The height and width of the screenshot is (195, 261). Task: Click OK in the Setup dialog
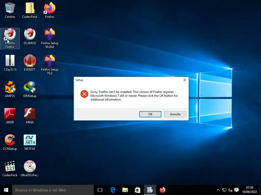pos(150,114)
